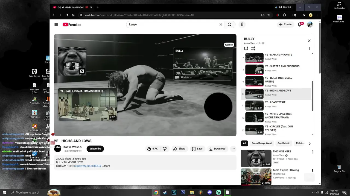Screen dimensions: 350x196
Task: Play YE - I CAN'T WAIT
Action: (277, 105)
